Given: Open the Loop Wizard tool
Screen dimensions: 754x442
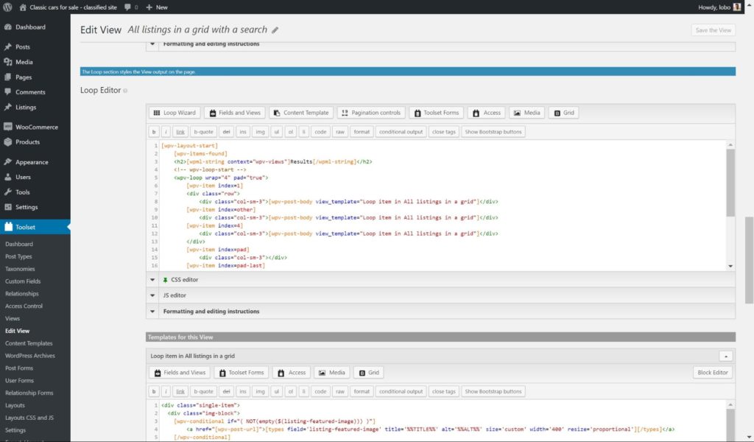Looking at the screenshot, I should click(174, 113).
